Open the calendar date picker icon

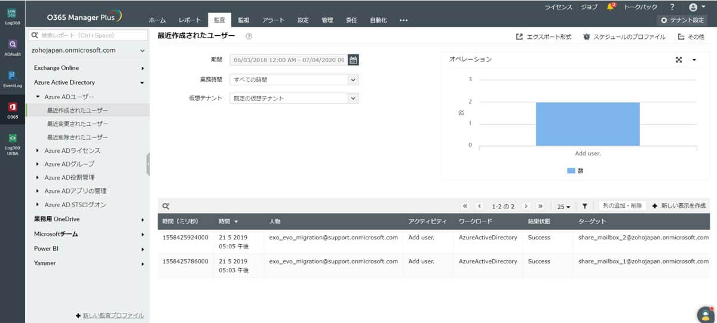(353, 60)
